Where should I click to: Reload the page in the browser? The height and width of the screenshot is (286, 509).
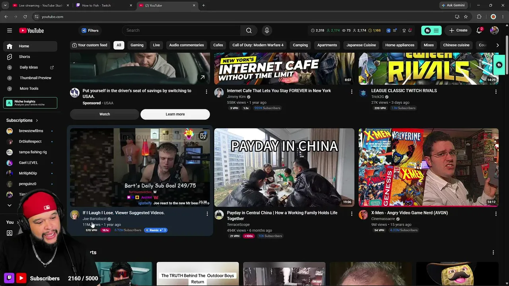25,17
